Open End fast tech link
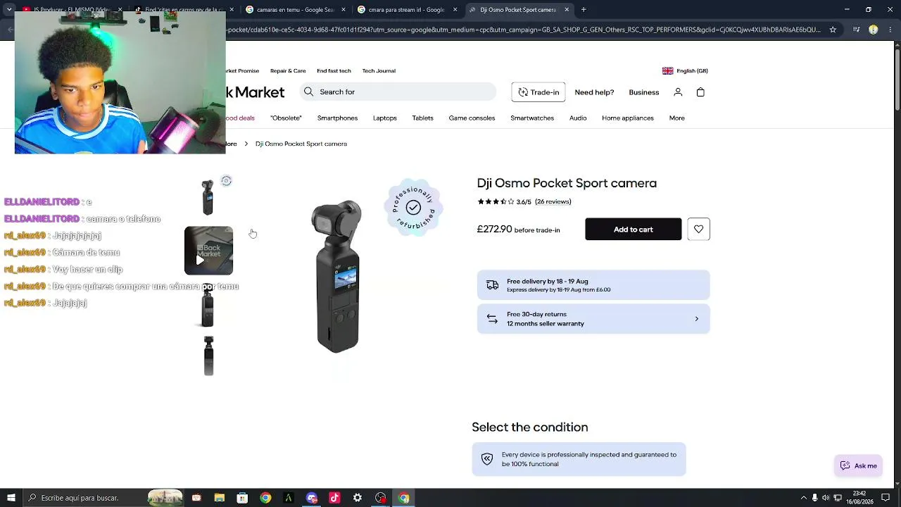Viewport: 901px width, 507px height. [x=334, y=71]
